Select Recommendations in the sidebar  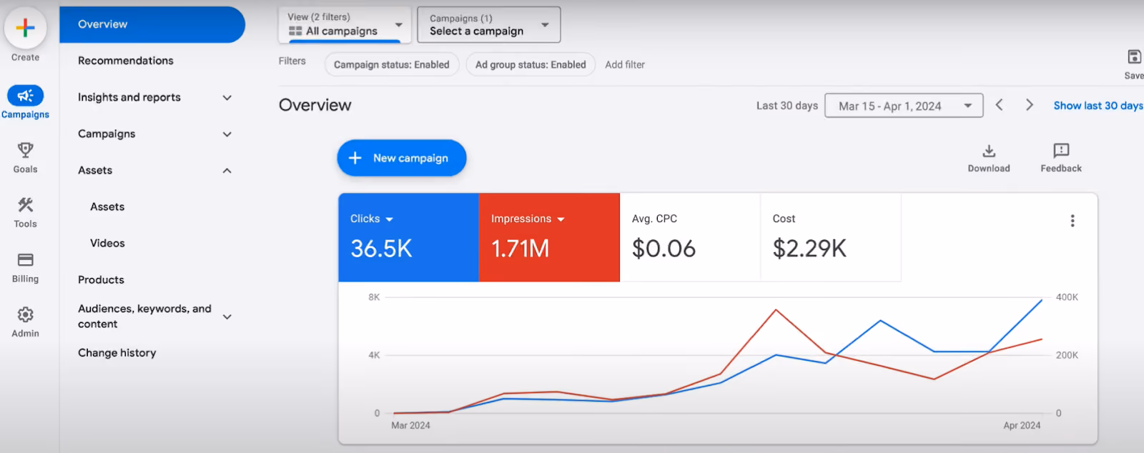tap(126, 61)
